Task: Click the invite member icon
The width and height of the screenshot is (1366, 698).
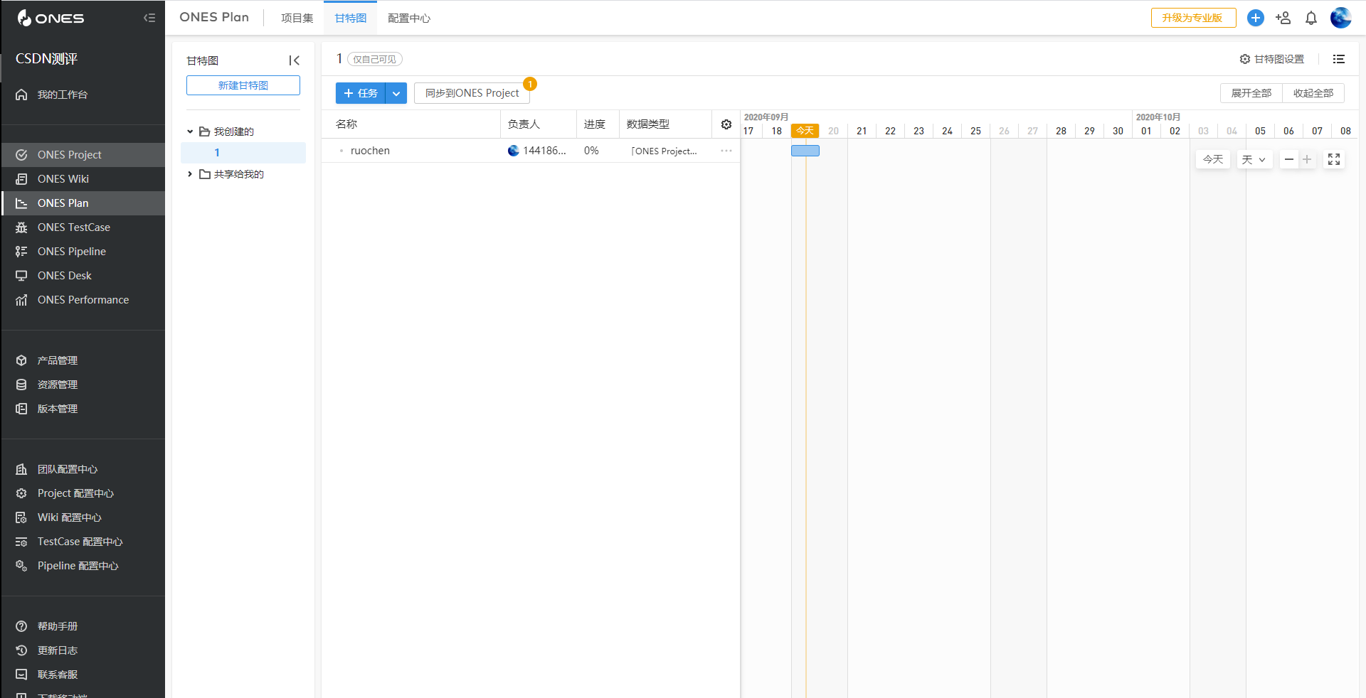Action: tap(1283, 18)
